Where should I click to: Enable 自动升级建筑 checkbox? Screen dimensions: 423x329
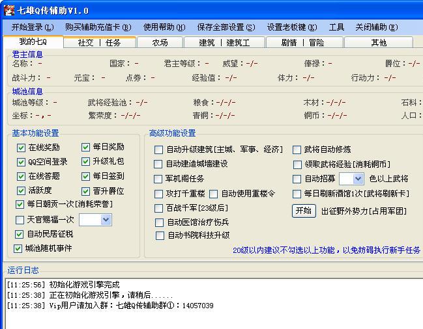(x=158, y=150)
